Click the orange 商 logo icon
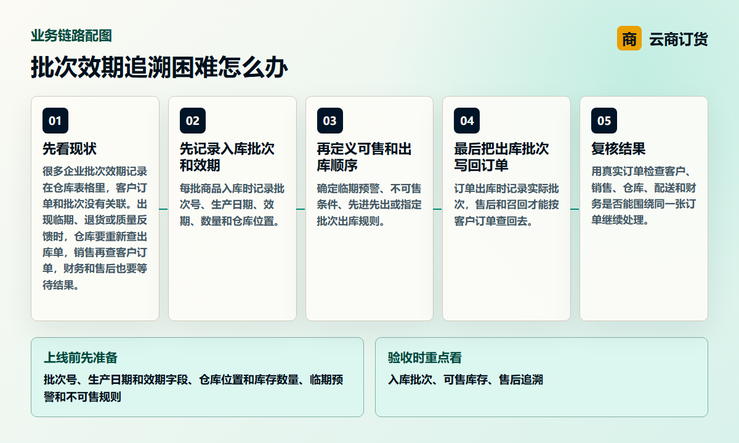This screenshot has width=739, height=443. pos(629,38)
